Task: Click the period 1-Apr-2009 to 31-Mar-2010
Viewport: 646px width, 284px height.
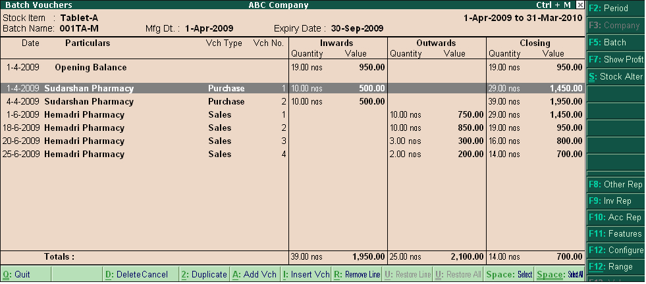Action: 523,18
